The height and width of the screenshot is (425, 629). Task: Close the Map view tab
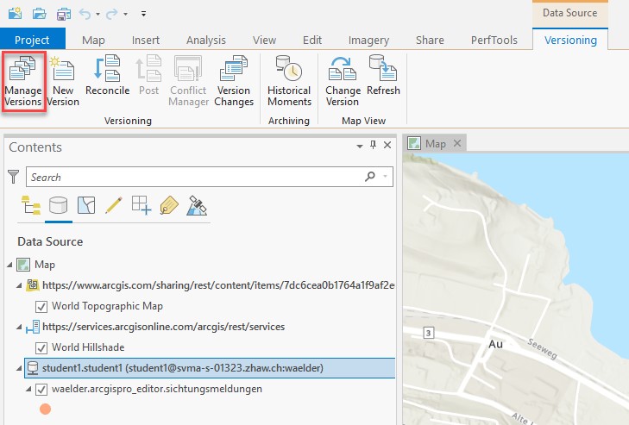[x=457, y=144]
